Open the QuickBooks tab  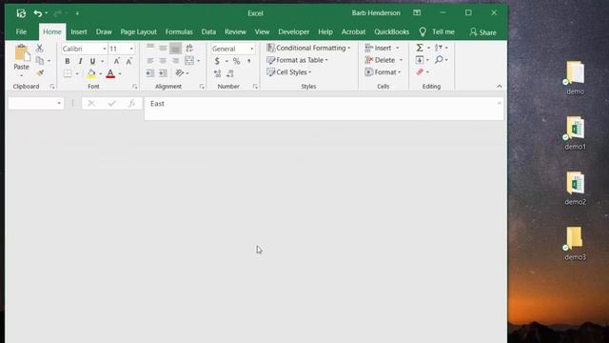(391, 31)
